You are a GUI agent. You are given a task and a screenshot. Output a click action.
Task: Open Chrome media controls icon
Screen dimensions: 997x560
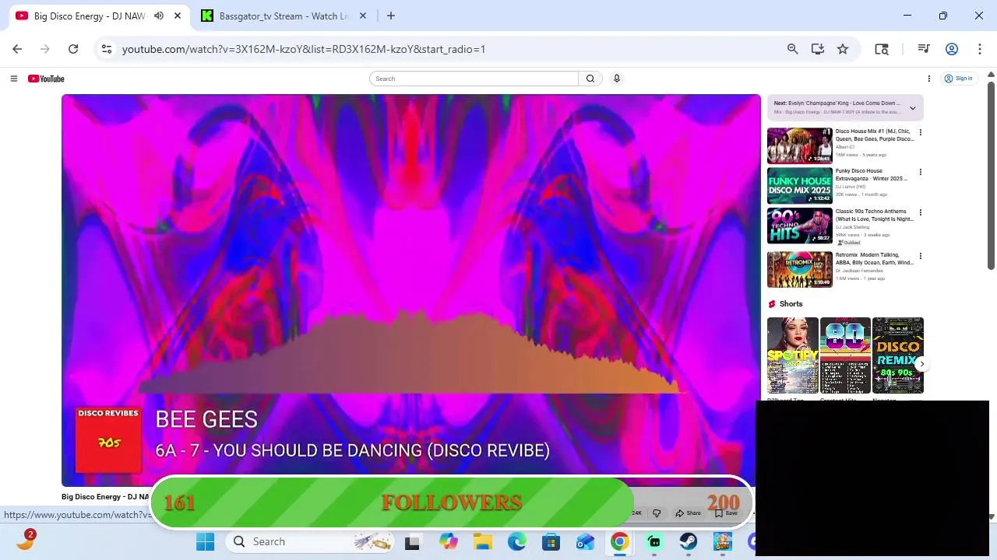[924, 49]
